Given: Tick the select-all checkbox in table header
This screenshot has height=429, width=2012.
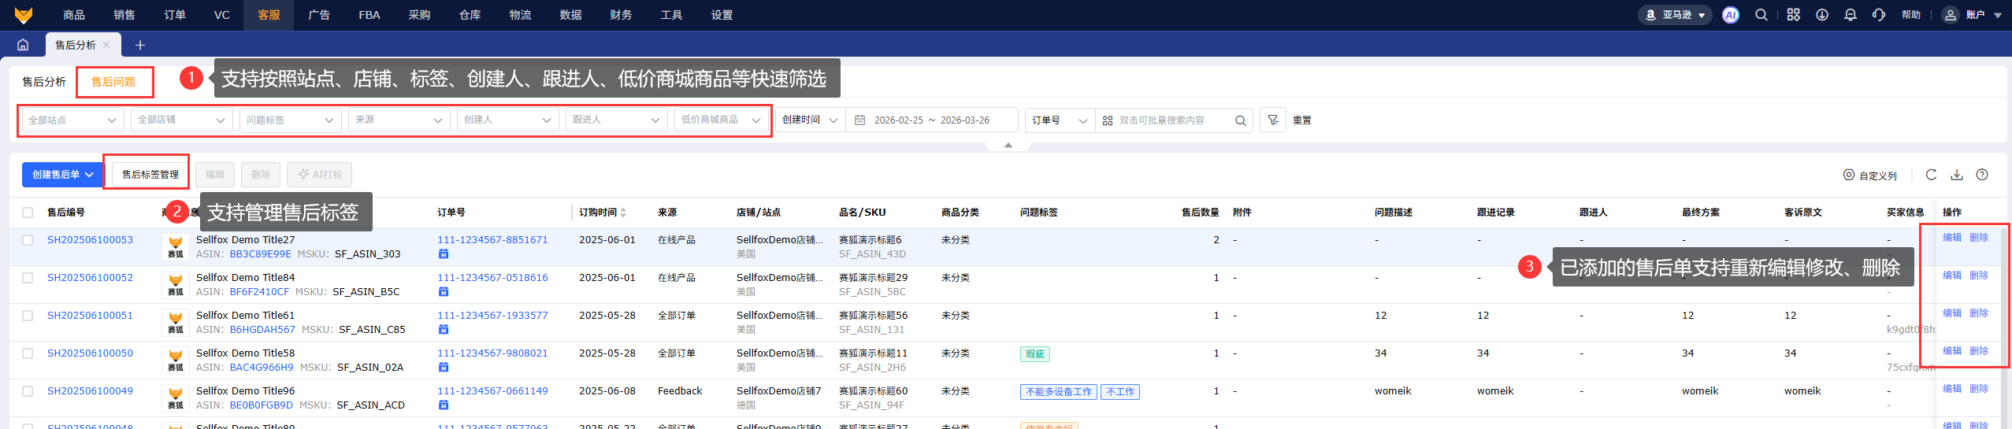Looking at the screenshot, I should click(28, 213).
